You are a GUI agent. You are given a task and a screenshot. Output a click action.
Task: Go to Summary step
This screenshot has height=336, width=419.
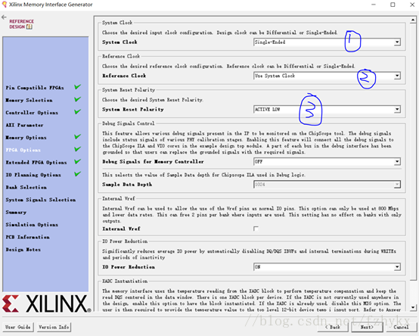(16, 212)
